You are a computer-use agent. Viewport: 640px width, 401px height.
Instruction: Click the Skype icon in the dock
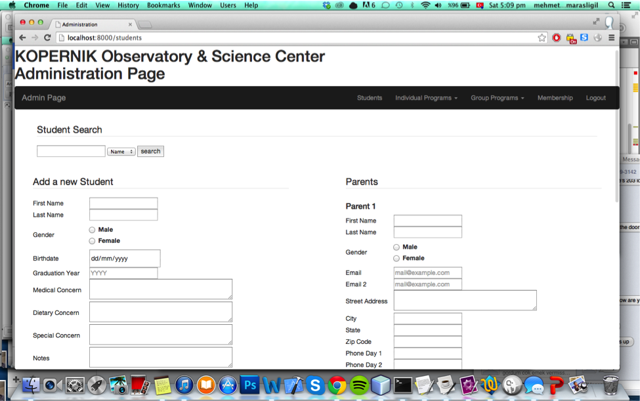point(315,385)
